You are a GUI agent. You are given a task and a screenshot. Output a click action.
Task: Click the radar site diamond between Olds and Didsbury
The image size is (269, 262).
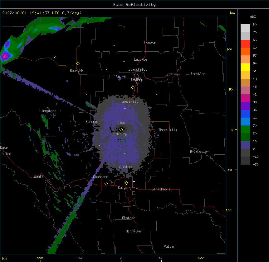point(121,130)
